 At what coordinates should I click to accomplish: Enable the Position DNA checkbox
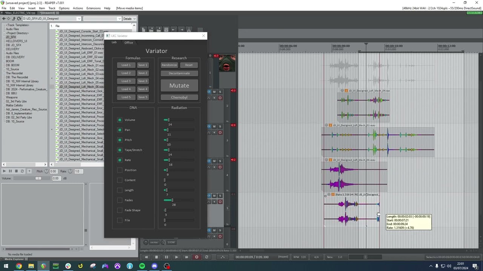pos(120,170)
